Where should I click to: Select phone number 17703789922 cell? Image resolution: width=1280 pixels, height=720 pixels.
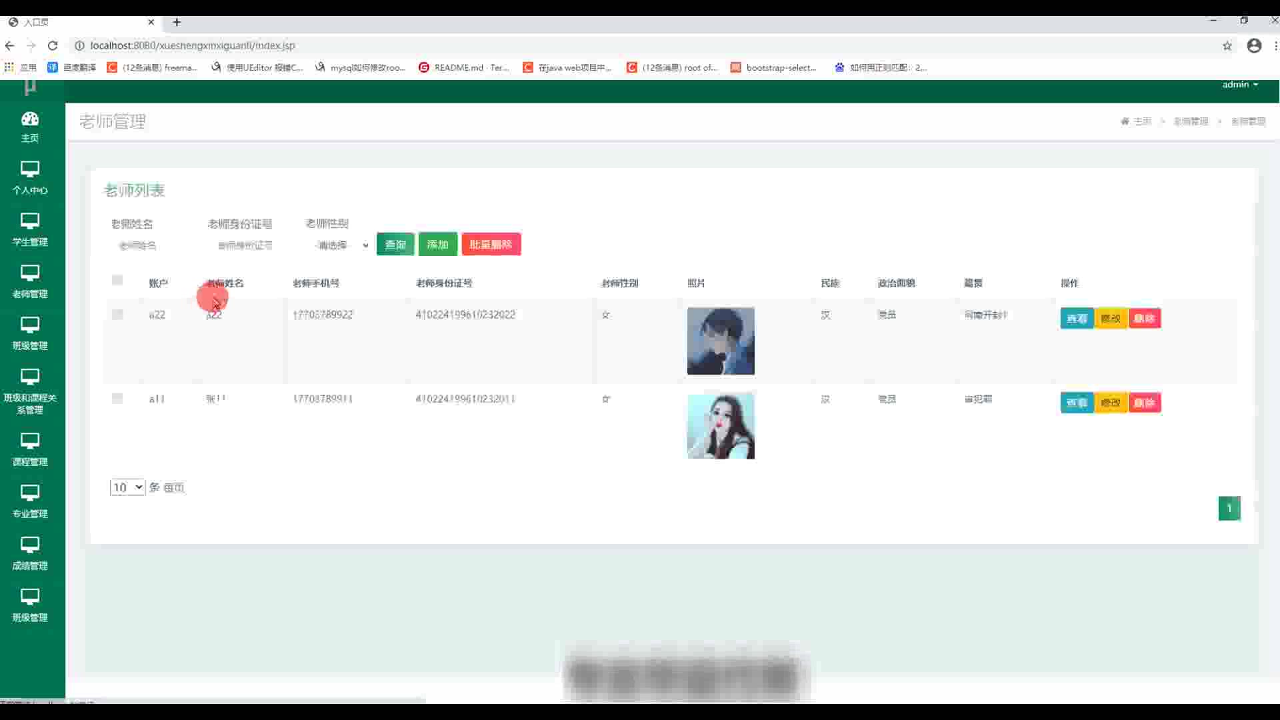[323, 315]
